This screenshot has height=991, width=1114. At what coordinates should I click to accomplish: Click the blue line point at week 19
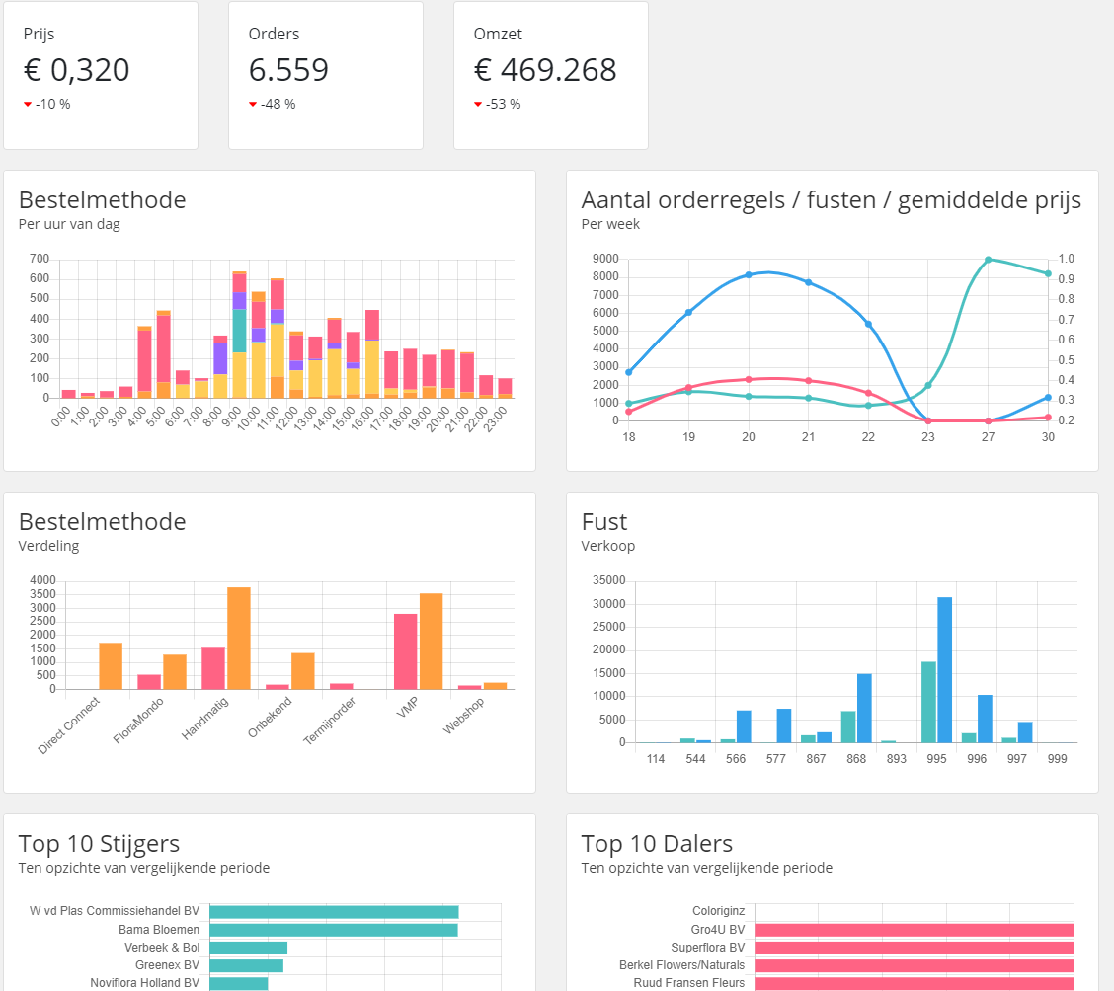tap(688, 312)
